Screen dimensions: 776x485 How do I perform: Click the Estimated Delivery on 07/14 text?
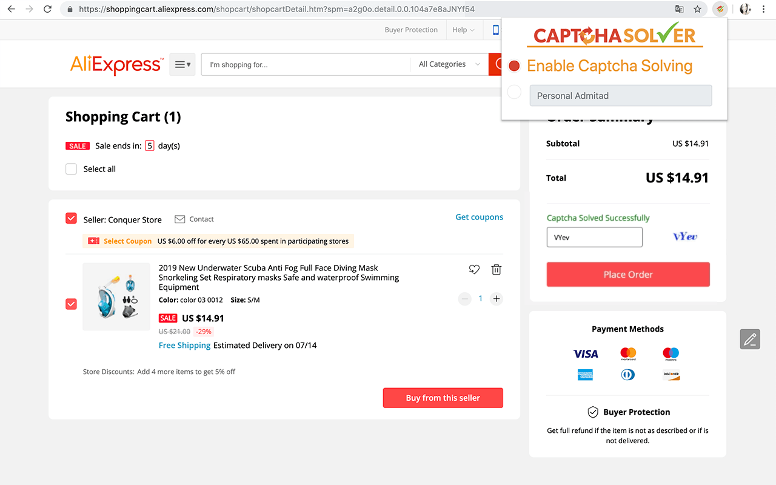265,345
